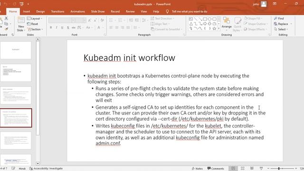Click the New Slide button
The width and height of the screenshot is (304, 171).
click(21, 25)
